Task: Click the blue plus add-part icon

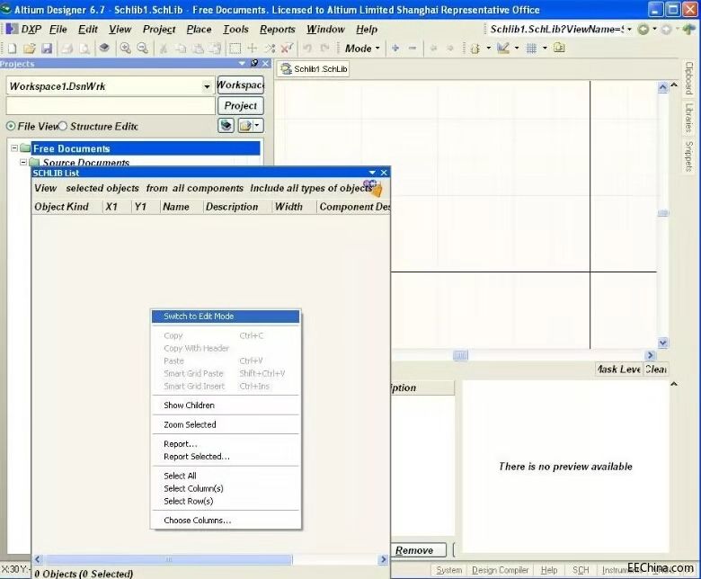Action: [395, 48]
